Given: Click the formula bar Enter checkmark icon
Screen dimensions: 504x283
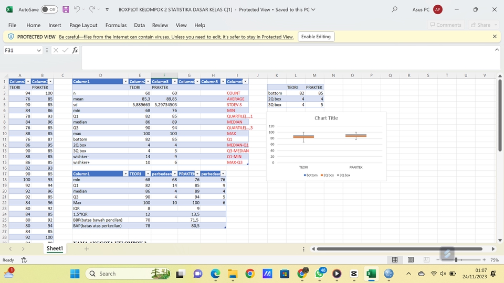Looking at the screenshot, I should point(65,50).
